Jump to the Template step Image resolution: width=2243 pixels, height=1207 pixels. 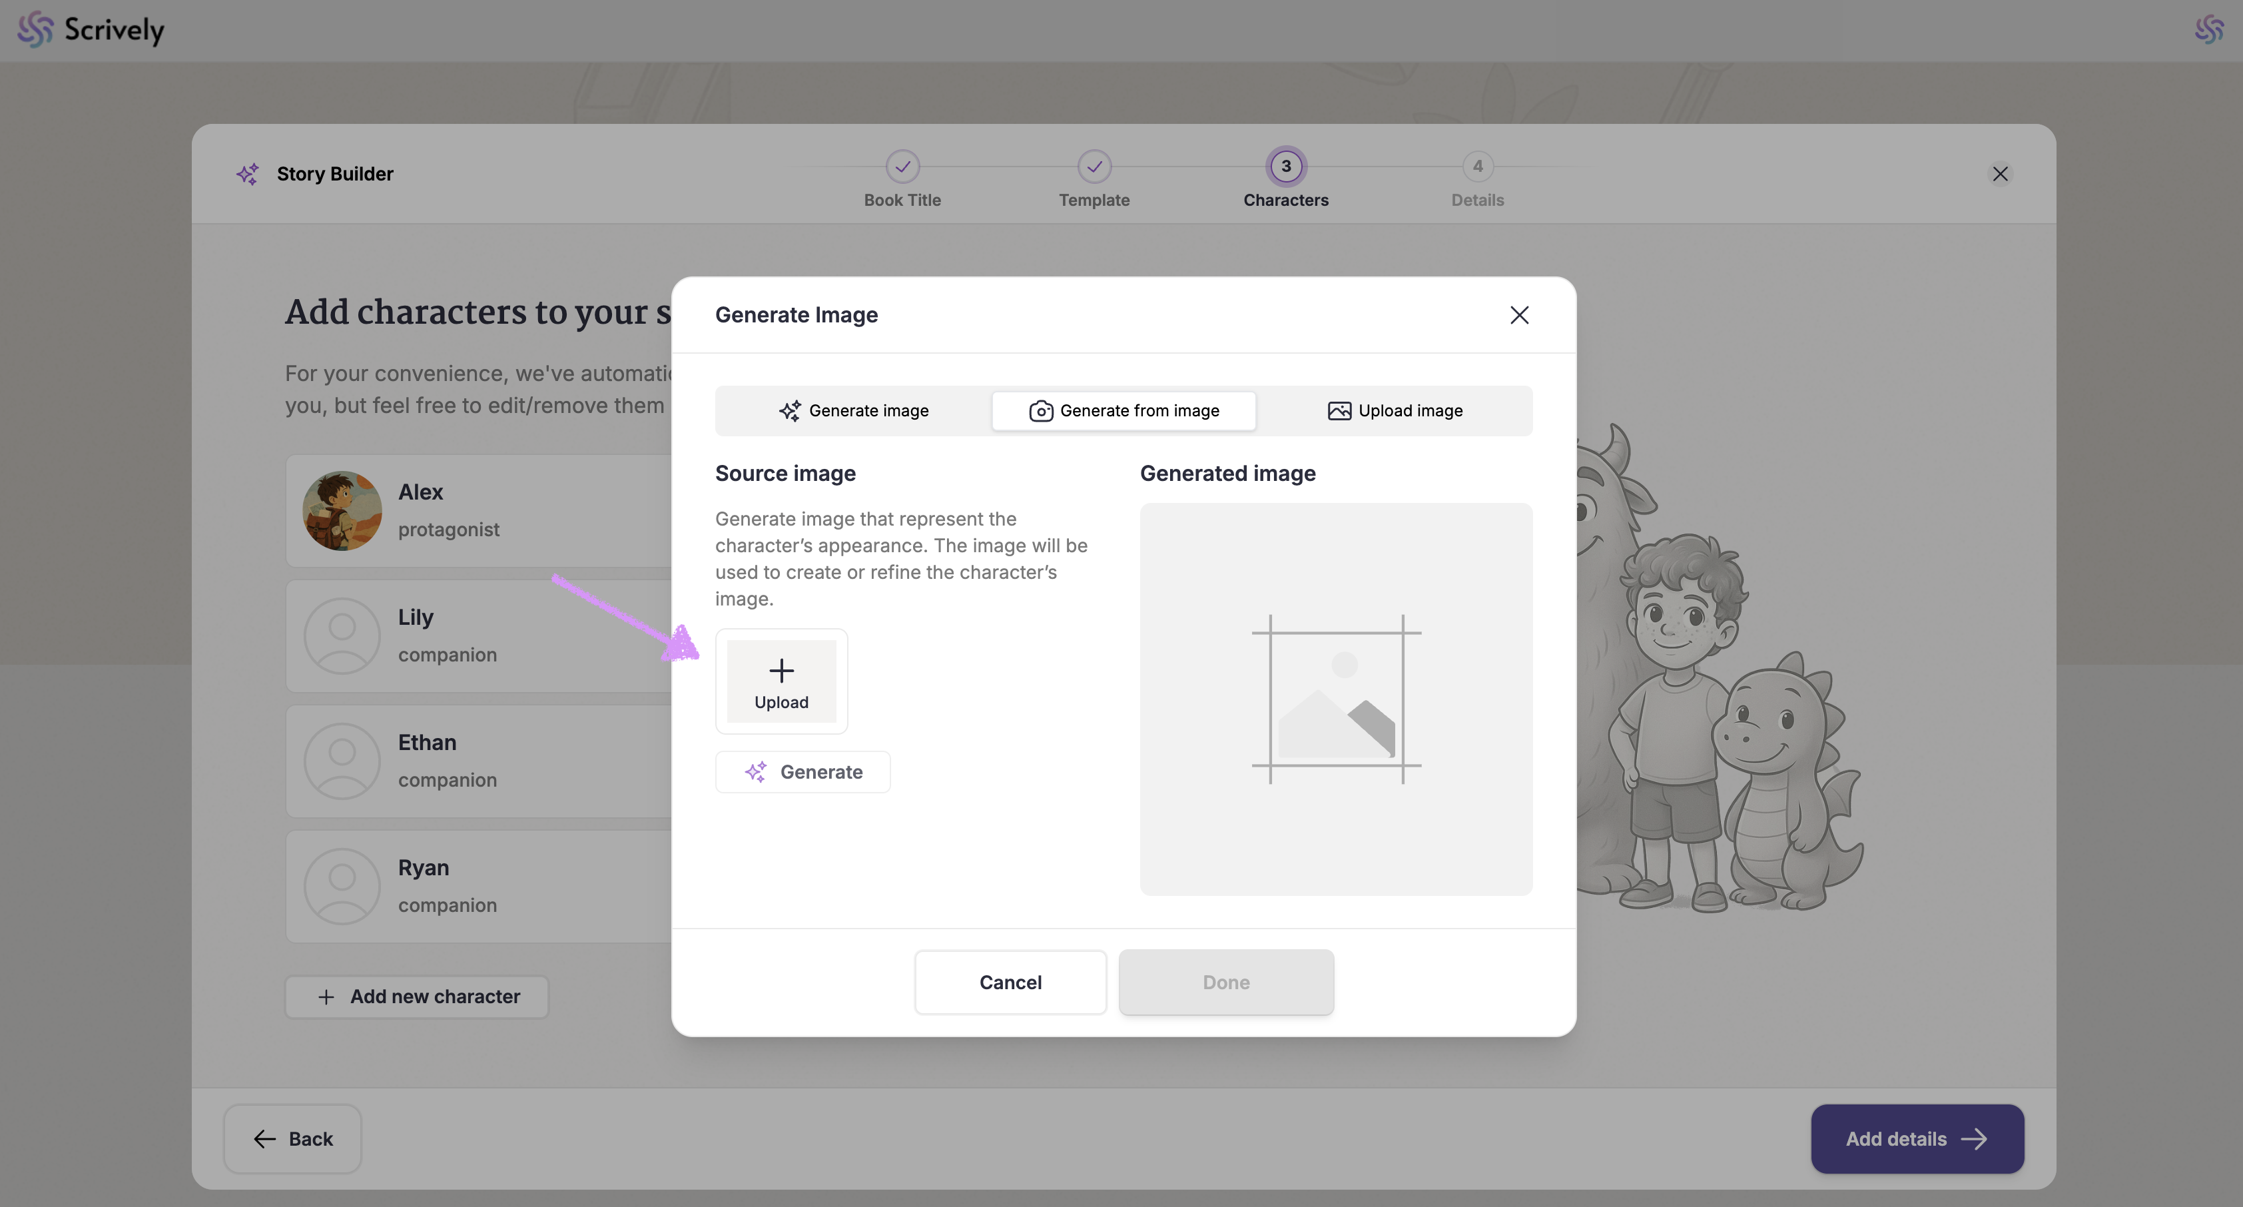[1094, 167]
